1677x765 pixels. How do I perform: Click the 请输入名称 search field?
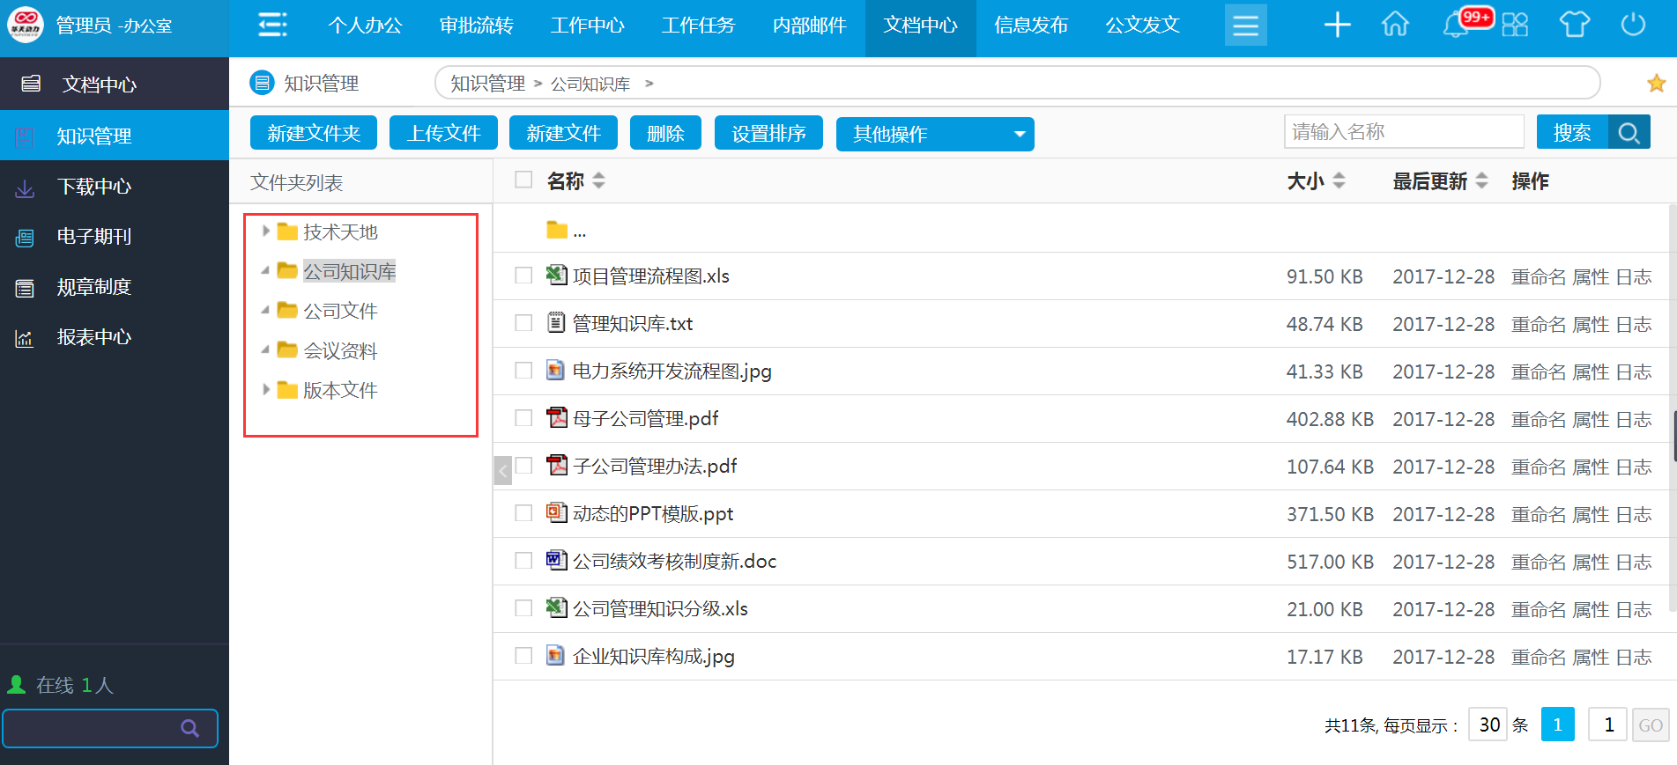point(1403,132)
